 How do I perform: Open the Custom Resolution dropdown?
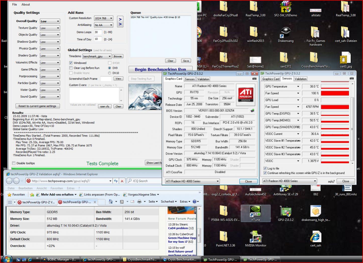coord(104,18)
